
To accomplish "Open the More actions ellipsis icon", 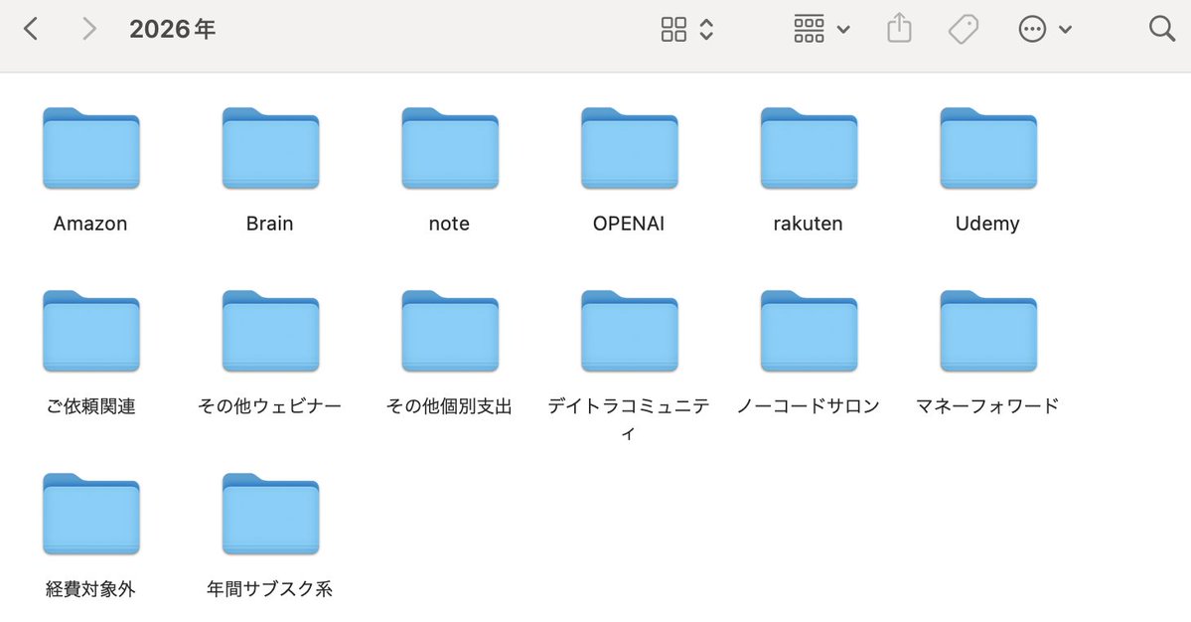I will [x=1031, y=29].
